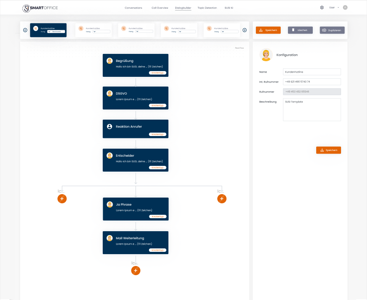The height and width of the screenshot is (300, 367).
Task: Click phone icon on the selected dark Kundenhotline card
Action: (36, 28)
